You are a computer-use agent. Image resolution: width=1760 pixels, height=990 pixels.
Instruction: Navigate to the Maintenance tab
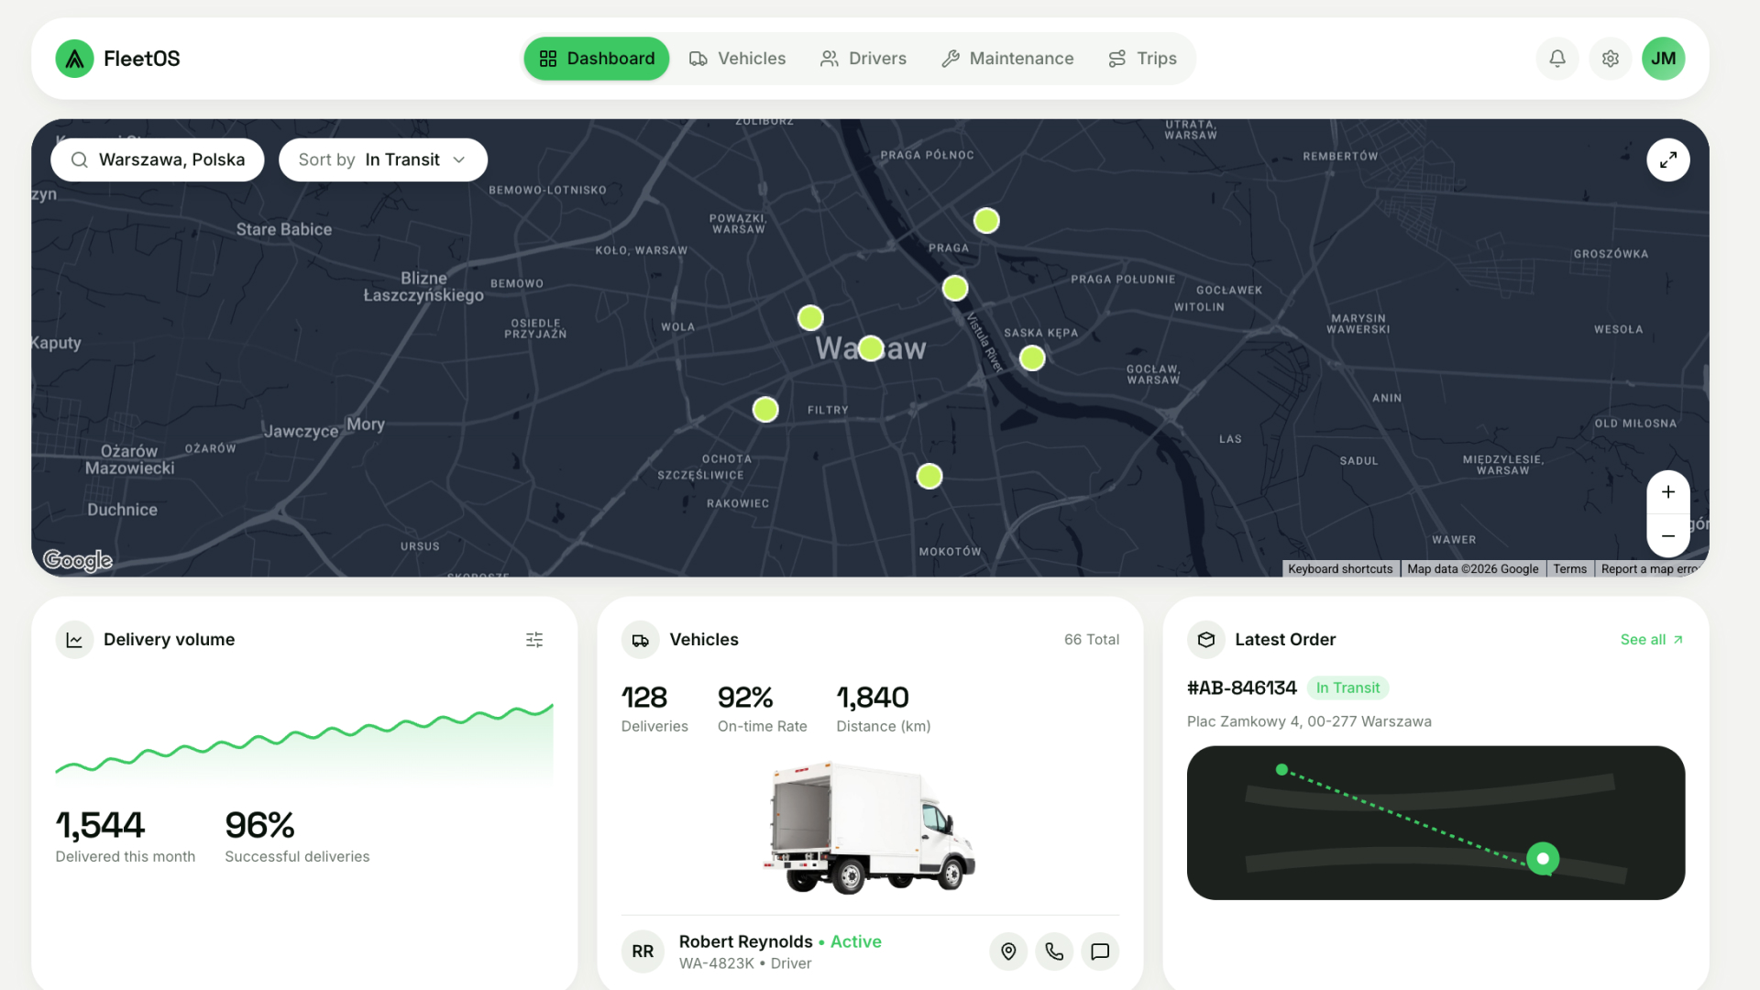(x=1007, y=59)
